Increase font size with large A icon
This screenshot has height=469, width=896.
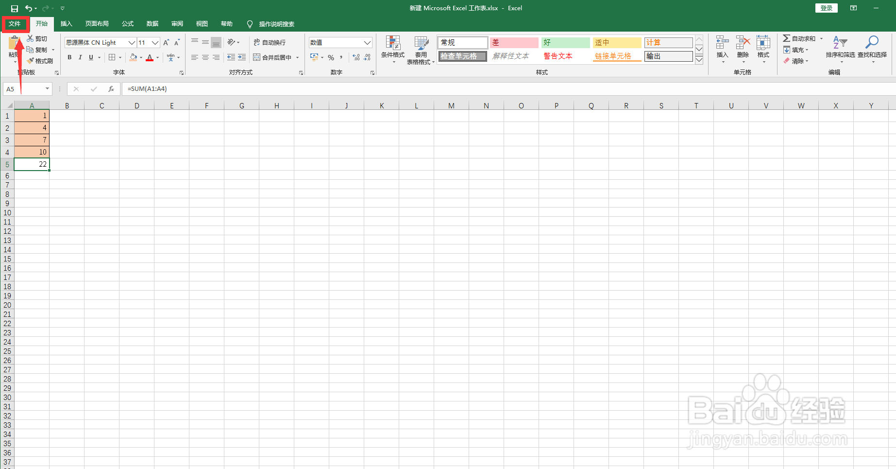[167, 43]
